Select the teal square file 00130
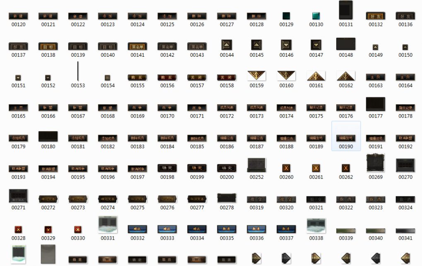The image size is (422, 266). pyautogui.click(x=316, y=16)
